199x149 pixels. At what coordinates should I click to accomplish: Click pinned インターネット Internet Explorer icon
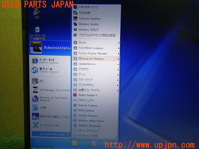pos(35,61)
